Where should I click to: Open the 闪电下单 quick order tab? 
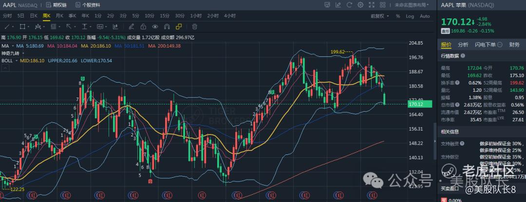coord(486,45)
